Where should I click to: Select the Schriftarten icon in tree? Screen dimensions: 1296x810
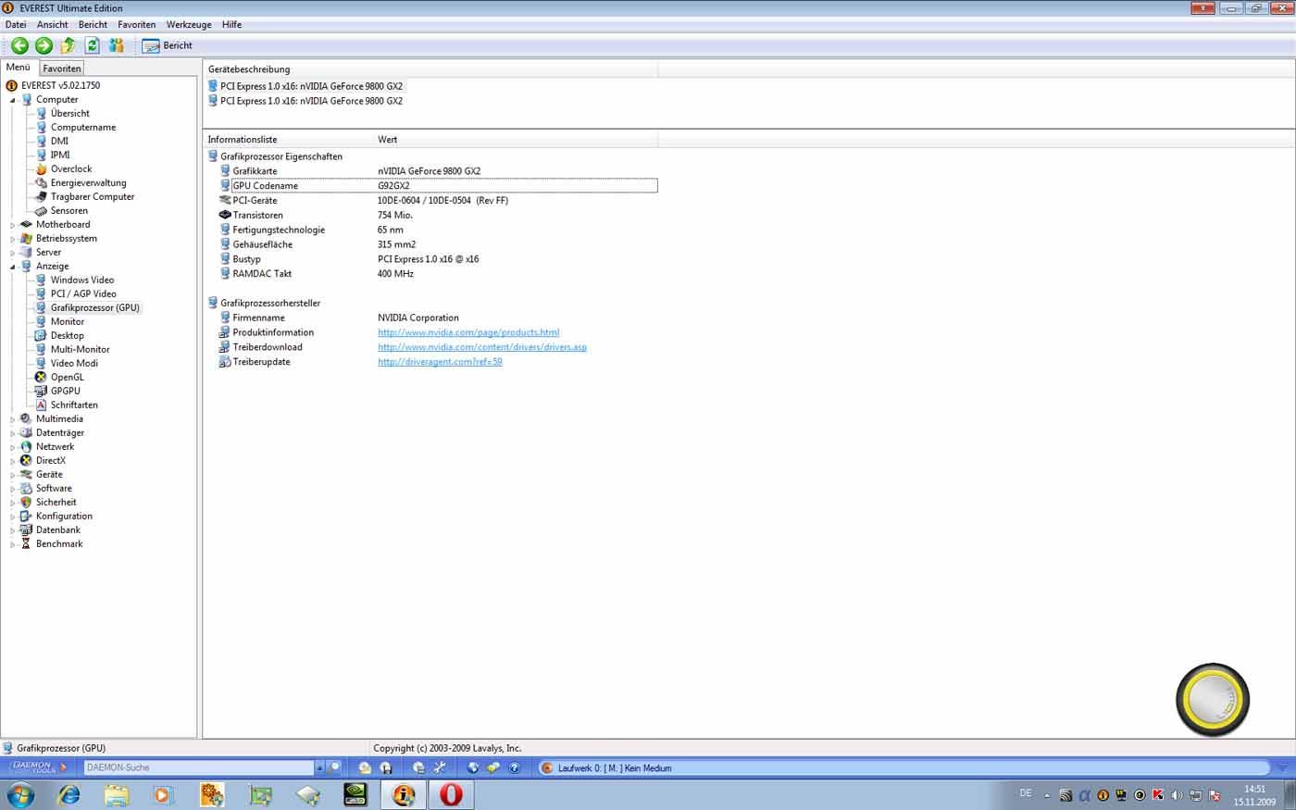41,405
